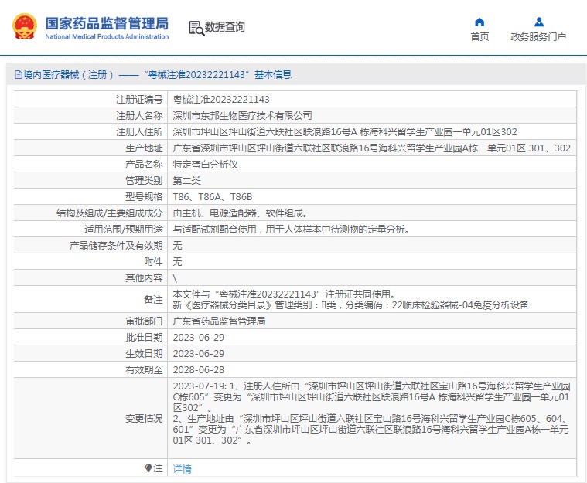Click the document icon before 境内医疗器械

pos(19,74)
